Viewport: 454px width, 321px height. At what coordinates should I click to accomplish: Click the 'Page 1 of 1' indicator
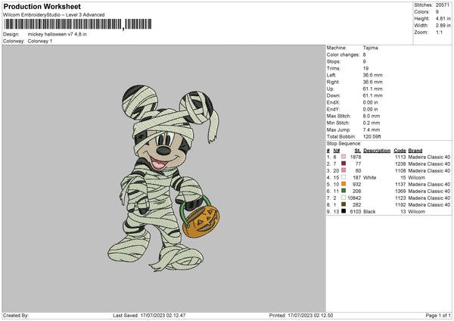pyautogui.click(x=438, y=315)
